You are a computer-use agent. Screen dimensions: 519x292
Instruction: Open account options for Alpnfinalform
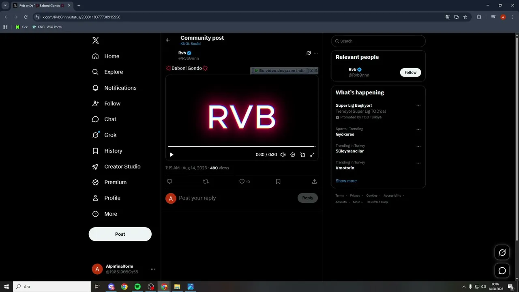[152, 269]
